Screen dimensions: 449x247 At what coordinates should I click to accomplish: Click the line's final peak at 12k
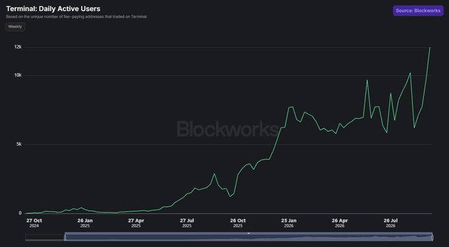430,48
